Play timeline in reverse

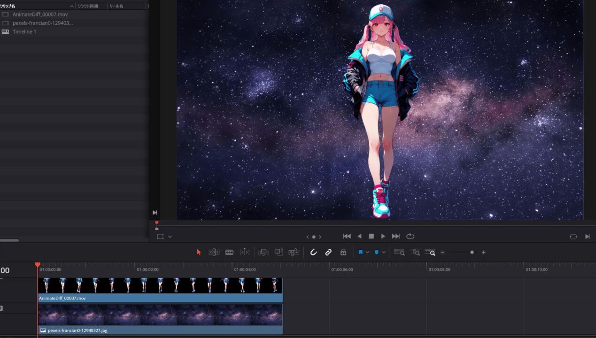[360, 236]
